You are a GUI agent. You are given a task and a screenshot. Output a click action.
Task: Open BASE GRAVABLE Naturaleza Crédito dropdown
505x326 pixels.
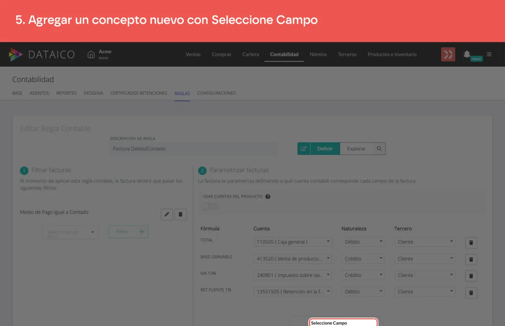click(363, 259)
